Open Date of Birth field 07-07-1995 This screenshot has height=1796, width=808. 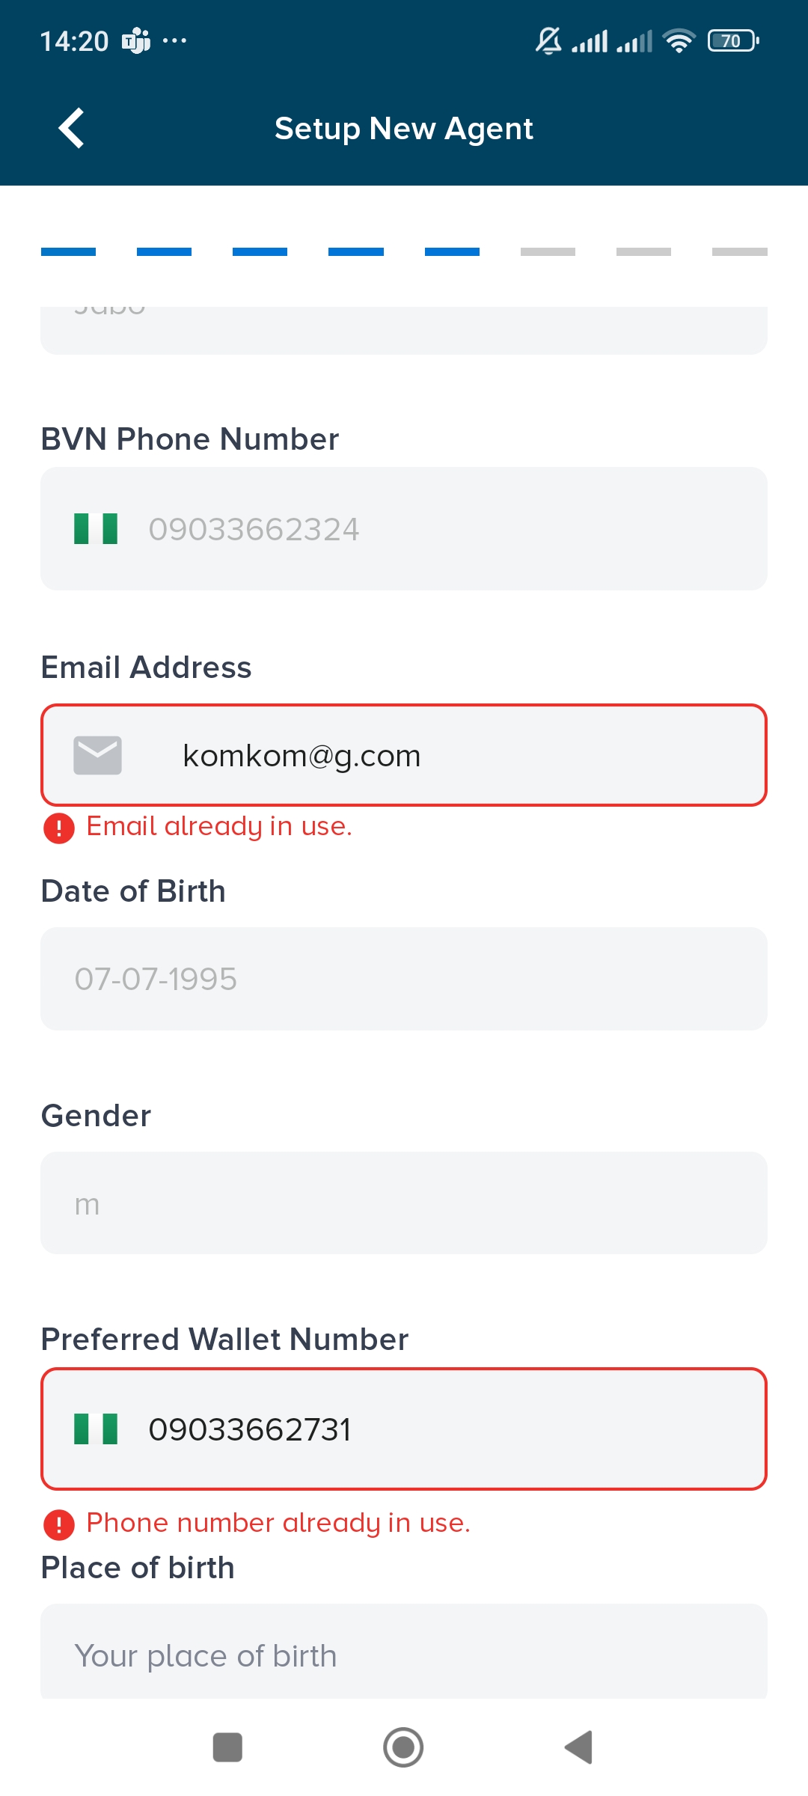pos(404,979)
